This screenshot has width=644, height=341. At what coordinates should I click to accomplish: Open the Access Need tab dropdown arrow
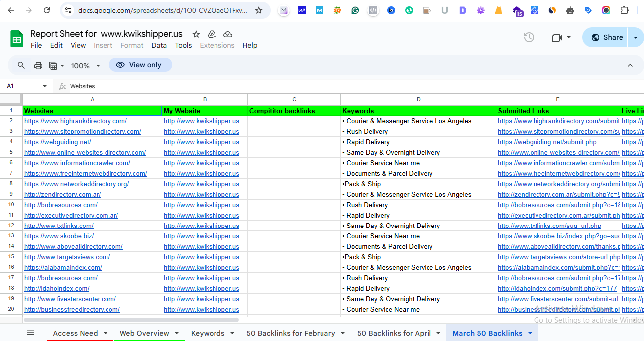coord(106,333)
